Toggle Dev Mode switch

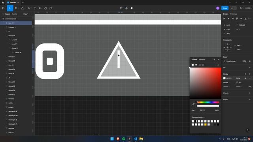click(x=233, y=8)
